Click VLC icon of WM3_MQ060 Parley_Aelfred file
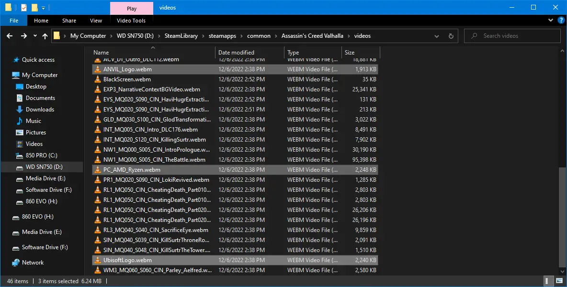The height and width of the screenshot is (287, 567). [x=97, y=270]
